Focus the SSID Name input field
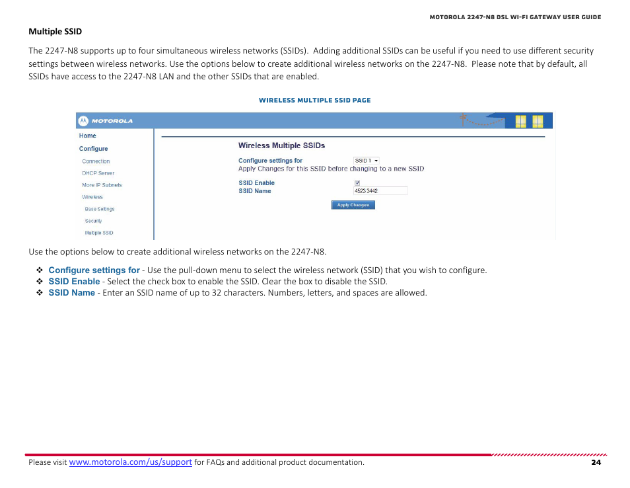 pos(380,190)
